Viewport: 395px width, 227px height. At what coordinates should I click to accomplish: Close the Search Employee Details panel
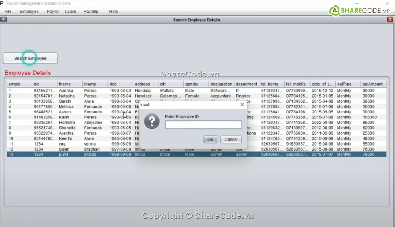point(390,20)
